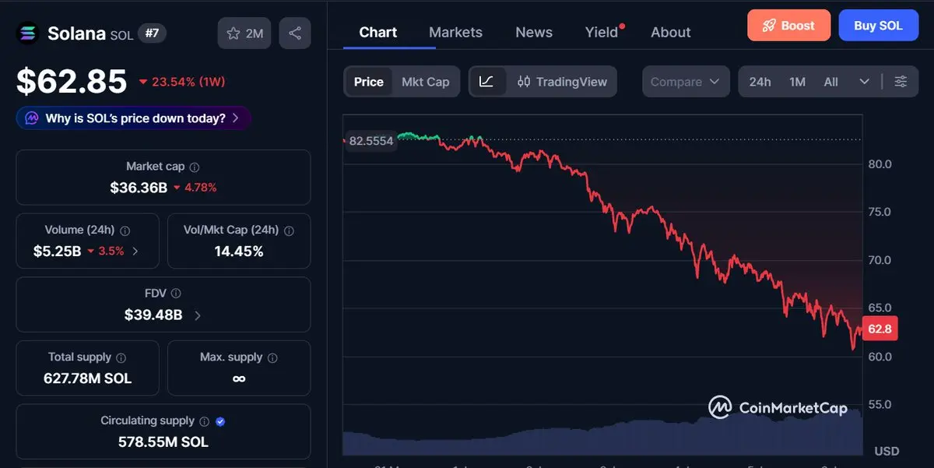The image size is (934, 468).
Task: Click the infinity max supply value
Action: (239, 378)
